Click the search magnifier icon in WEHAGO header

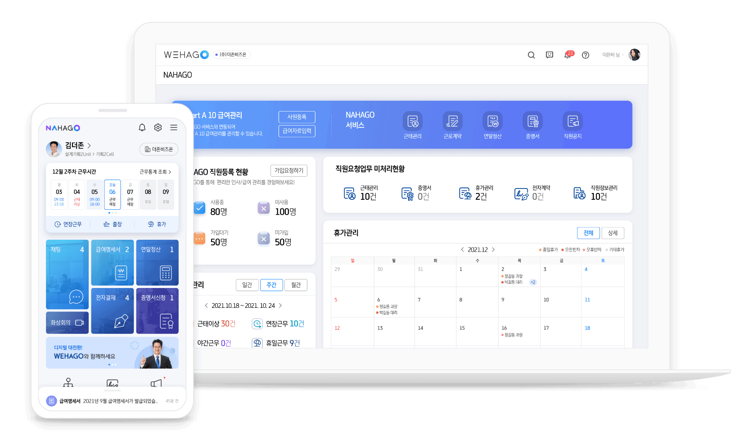click(531, 55)
